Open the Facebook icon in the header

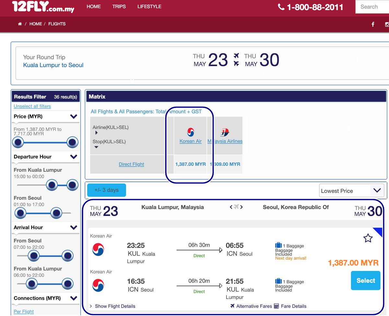(373, 24)
